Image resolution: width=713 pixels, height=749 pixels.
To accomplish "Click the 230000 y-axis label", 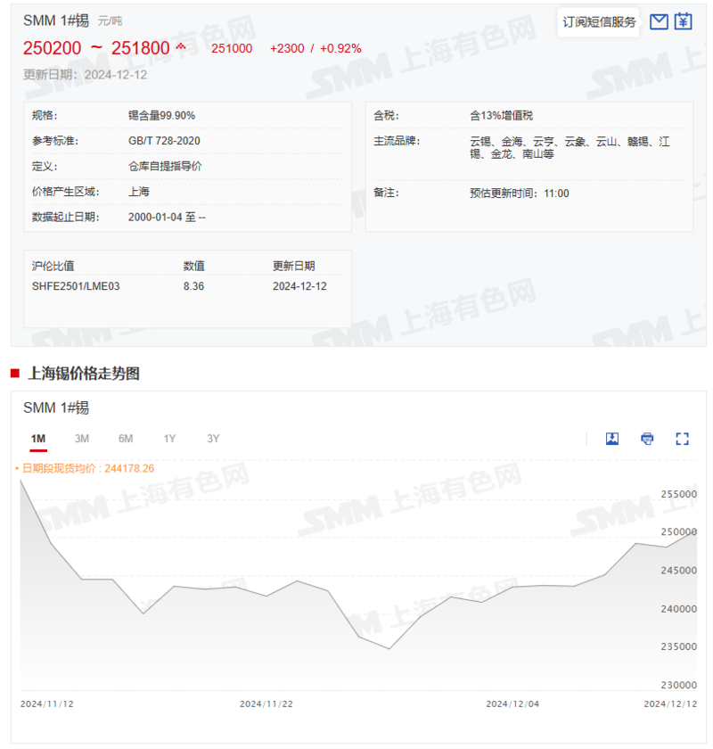I will click(678, 685).
